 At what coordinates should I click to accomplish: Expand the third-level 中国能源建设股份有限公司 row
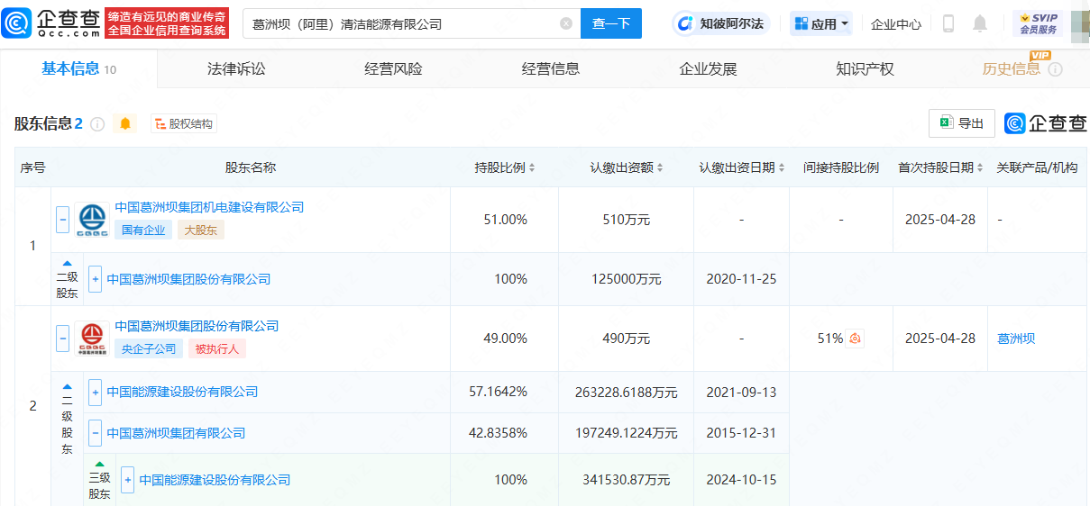point(128,480)
